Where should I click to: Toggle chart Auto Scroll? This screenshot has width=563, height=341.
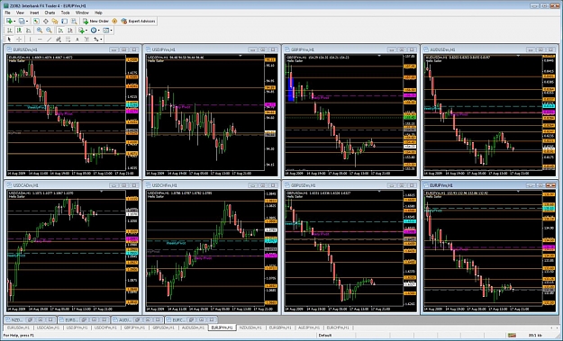click(60, 31)
